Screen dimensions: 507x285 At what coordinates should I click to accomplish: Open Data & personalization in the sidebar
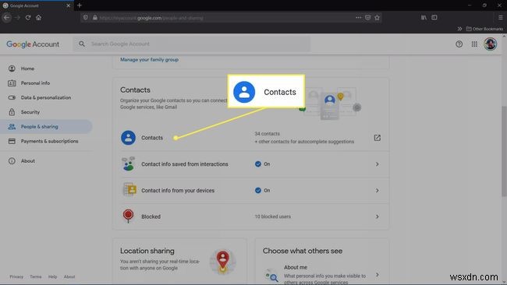coord(46,97)
